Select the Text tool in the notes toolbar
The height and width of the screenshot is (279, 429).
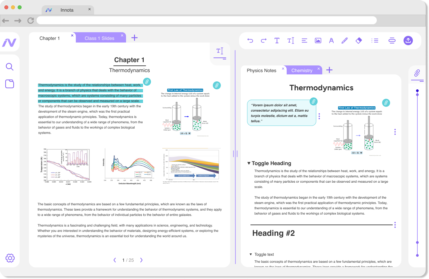(x=277, y=41)
